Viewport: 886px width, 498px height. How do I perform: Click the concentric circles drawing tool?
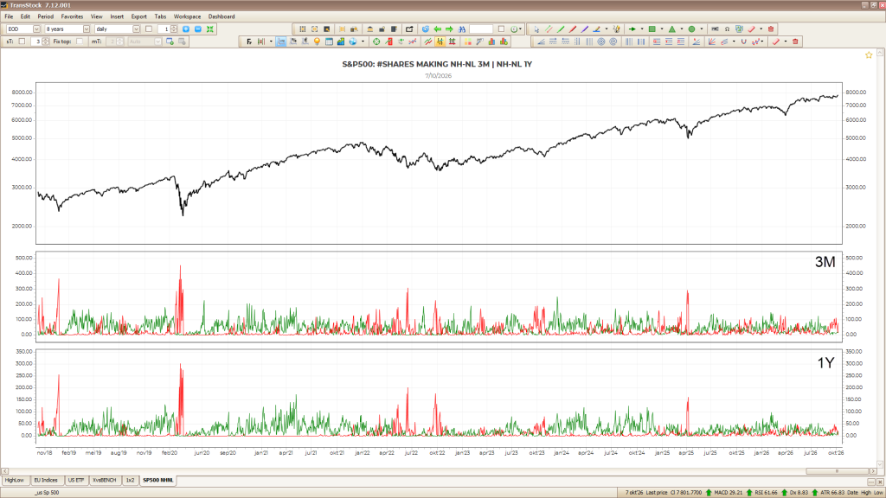pos(601,41)
